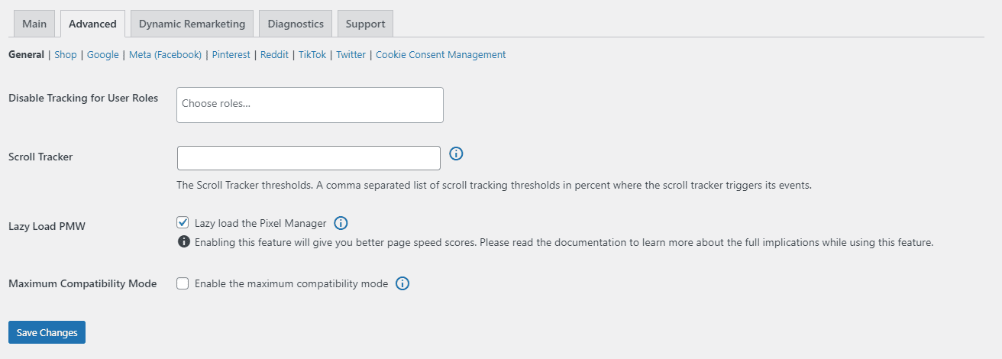Click into the Scroll Tracker text field
1002x359 pixels.
[x=309, y=158]
